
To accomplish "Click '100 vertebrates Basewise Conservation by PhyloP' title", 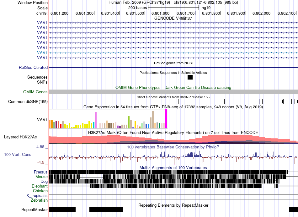I will pyautogui.click(x=173, y=147).
